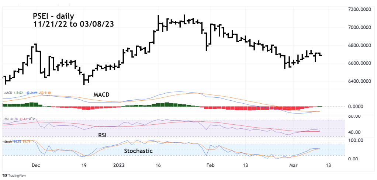Click the 19 date on time axis
The width and height of the screenshot is (377, 180).
[84, 166]
